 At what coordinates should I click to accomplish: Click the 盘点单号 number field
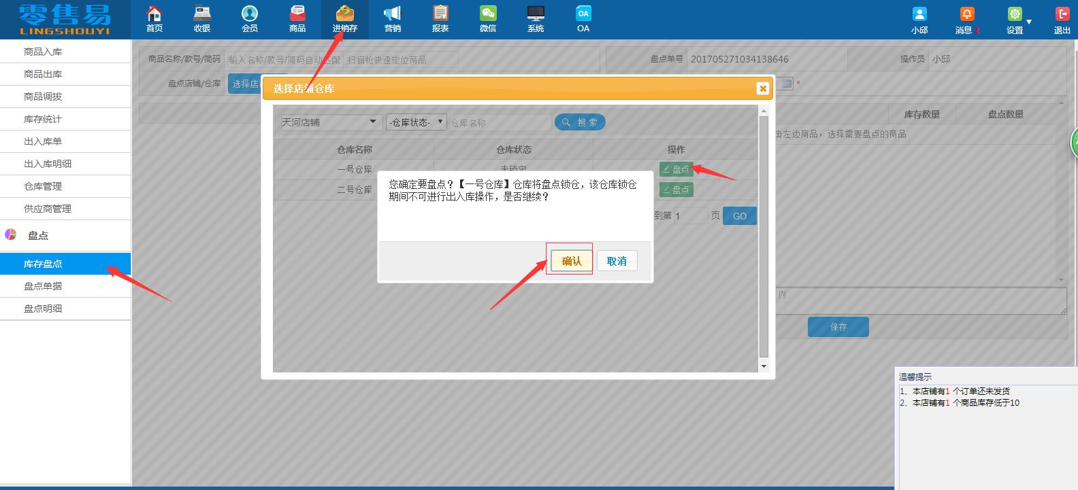pos(767,59)
